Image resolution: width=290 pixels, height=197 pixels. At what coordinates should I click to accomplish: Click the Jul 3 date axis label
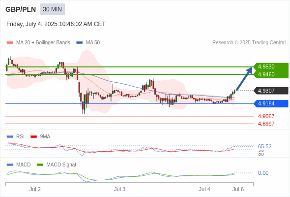(119, 189)
